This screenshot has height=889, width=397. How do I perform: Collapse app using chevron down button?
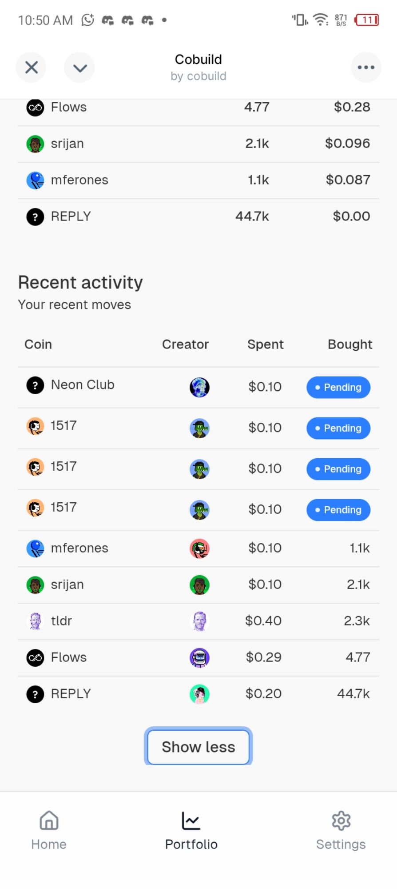point(79,68)
